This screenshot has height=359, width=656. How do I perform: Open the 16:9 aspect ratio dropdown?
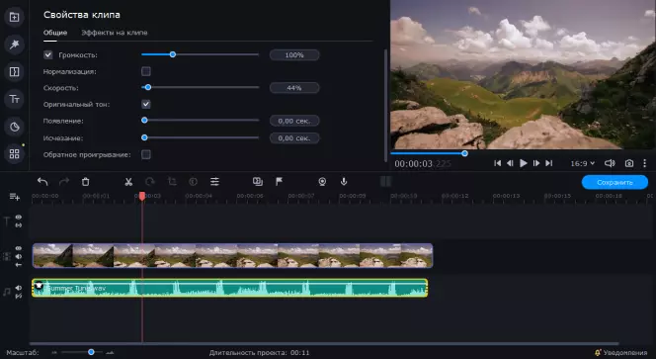pyautogui.click(x=582, y=163)
